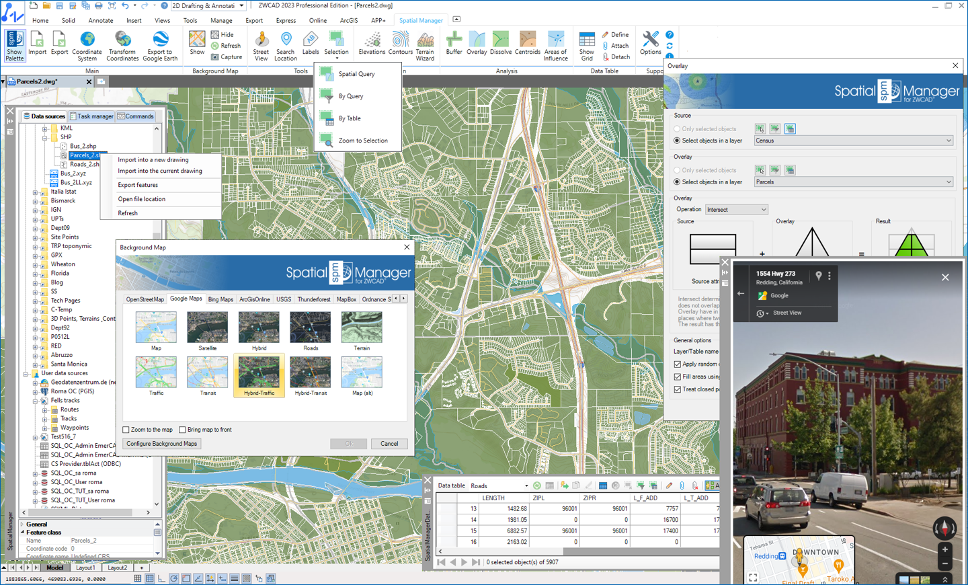The width and height of the screenshot is (968, 585).
Task: Select Only selected objects radio under Source
Action: (679, 128)
